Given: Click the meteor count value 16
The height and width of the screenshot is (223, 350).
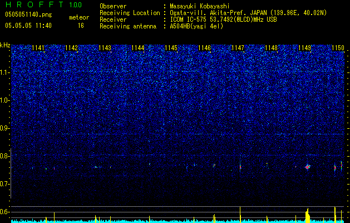Looking at the screenshot, I should 81,26.
